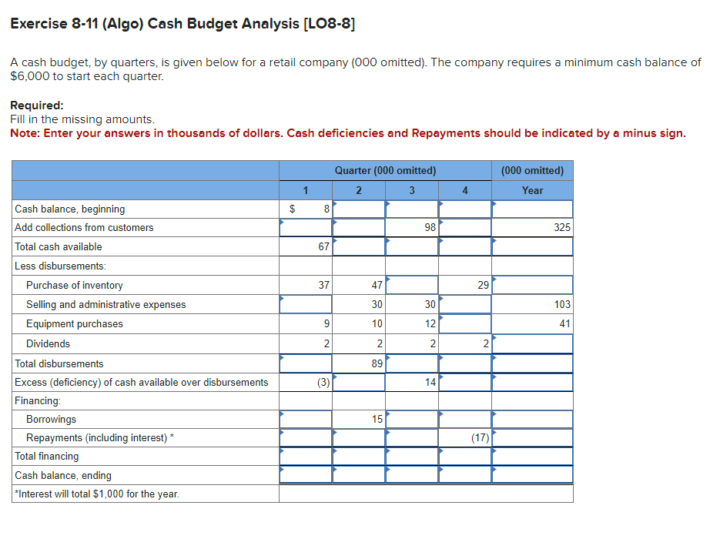
Task: Select the empty Quarter 2 cash balance beginning cell
Action: pyautogui.click(x=358, y=208)
